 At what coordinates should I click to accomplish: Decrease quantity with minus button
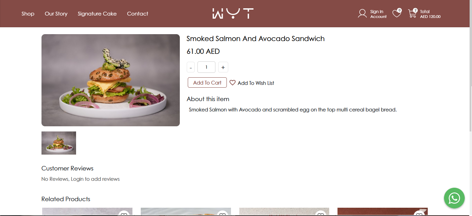[x=191, y=67]
